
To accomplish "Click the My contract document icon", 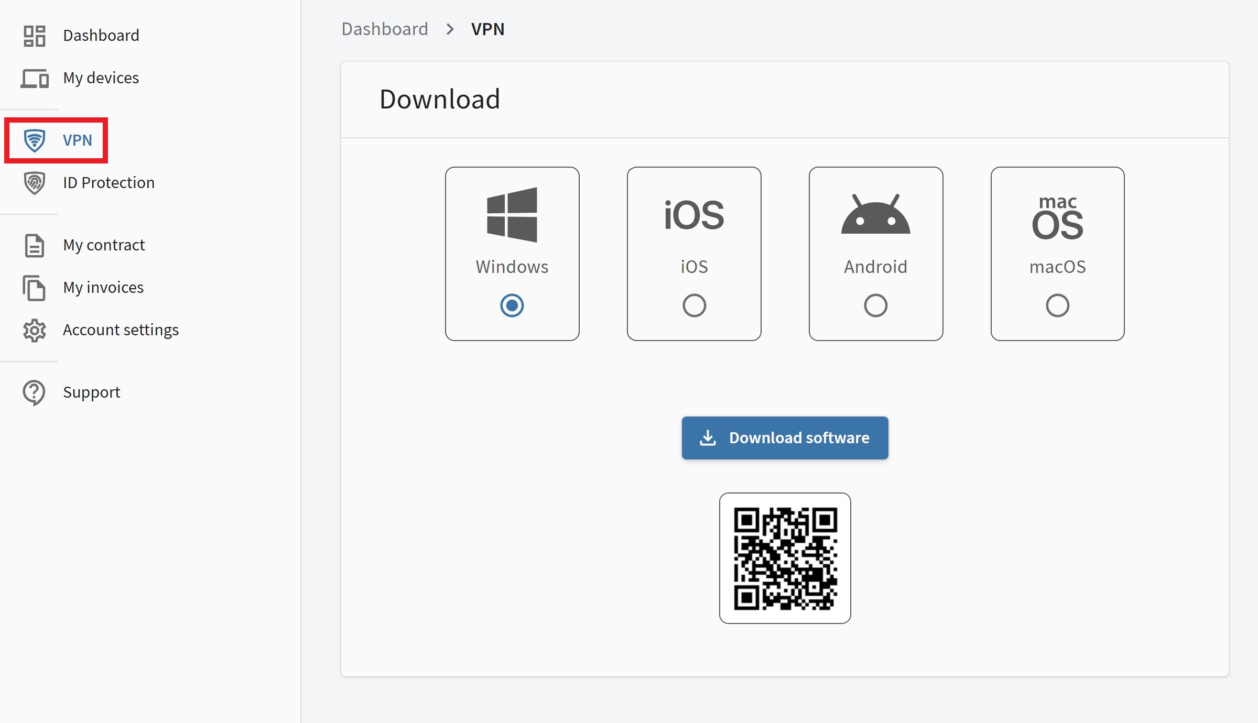I will 35,245.
